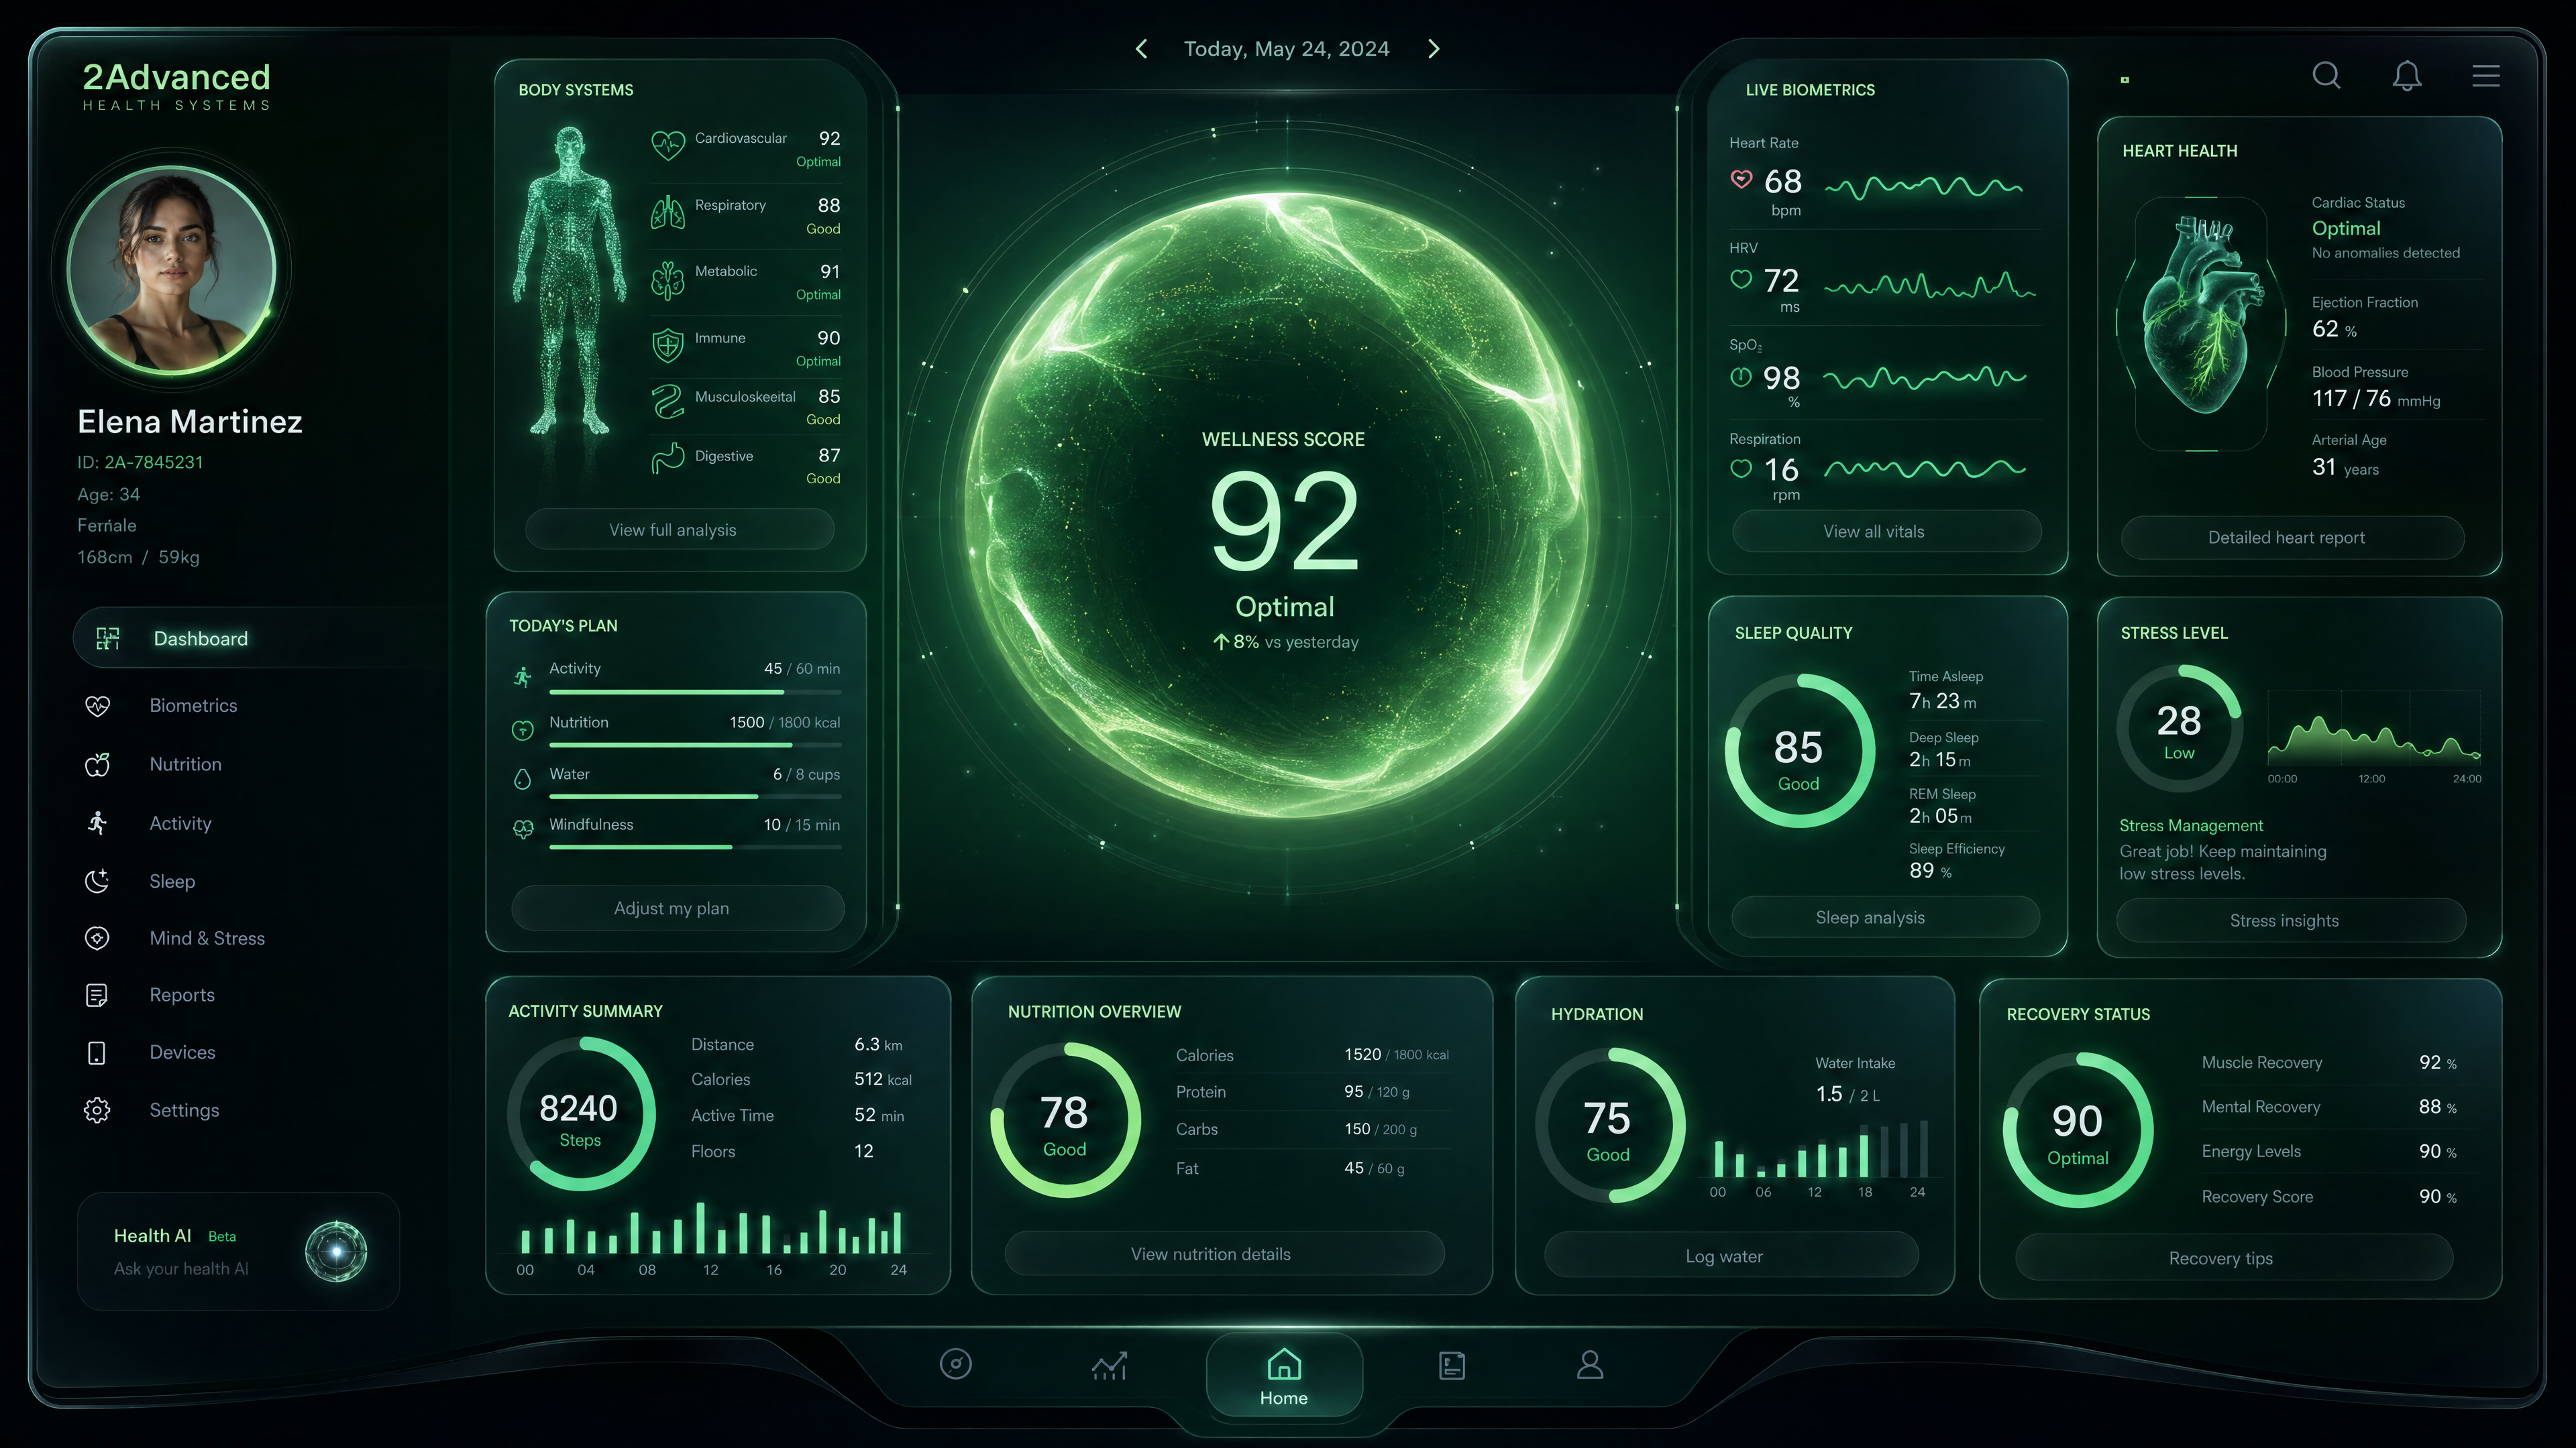Click the compass icon in bottom bar
This screenshot has height=1448, width=2576.
tap(955, 1364)
